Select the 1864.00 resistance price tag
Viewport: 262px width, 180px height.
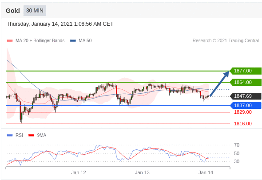coord(246,82)
